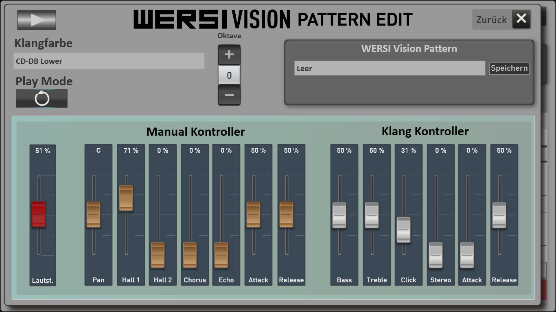This screenshot has width=556, height=312.
Task: Click the Play Mode label
Action: pos(44,81)
